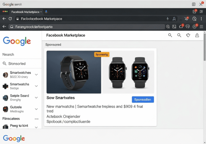Click the second search magnifier in the Marketplace header
This screenshot has height=144, width=206.
[179, 35]
